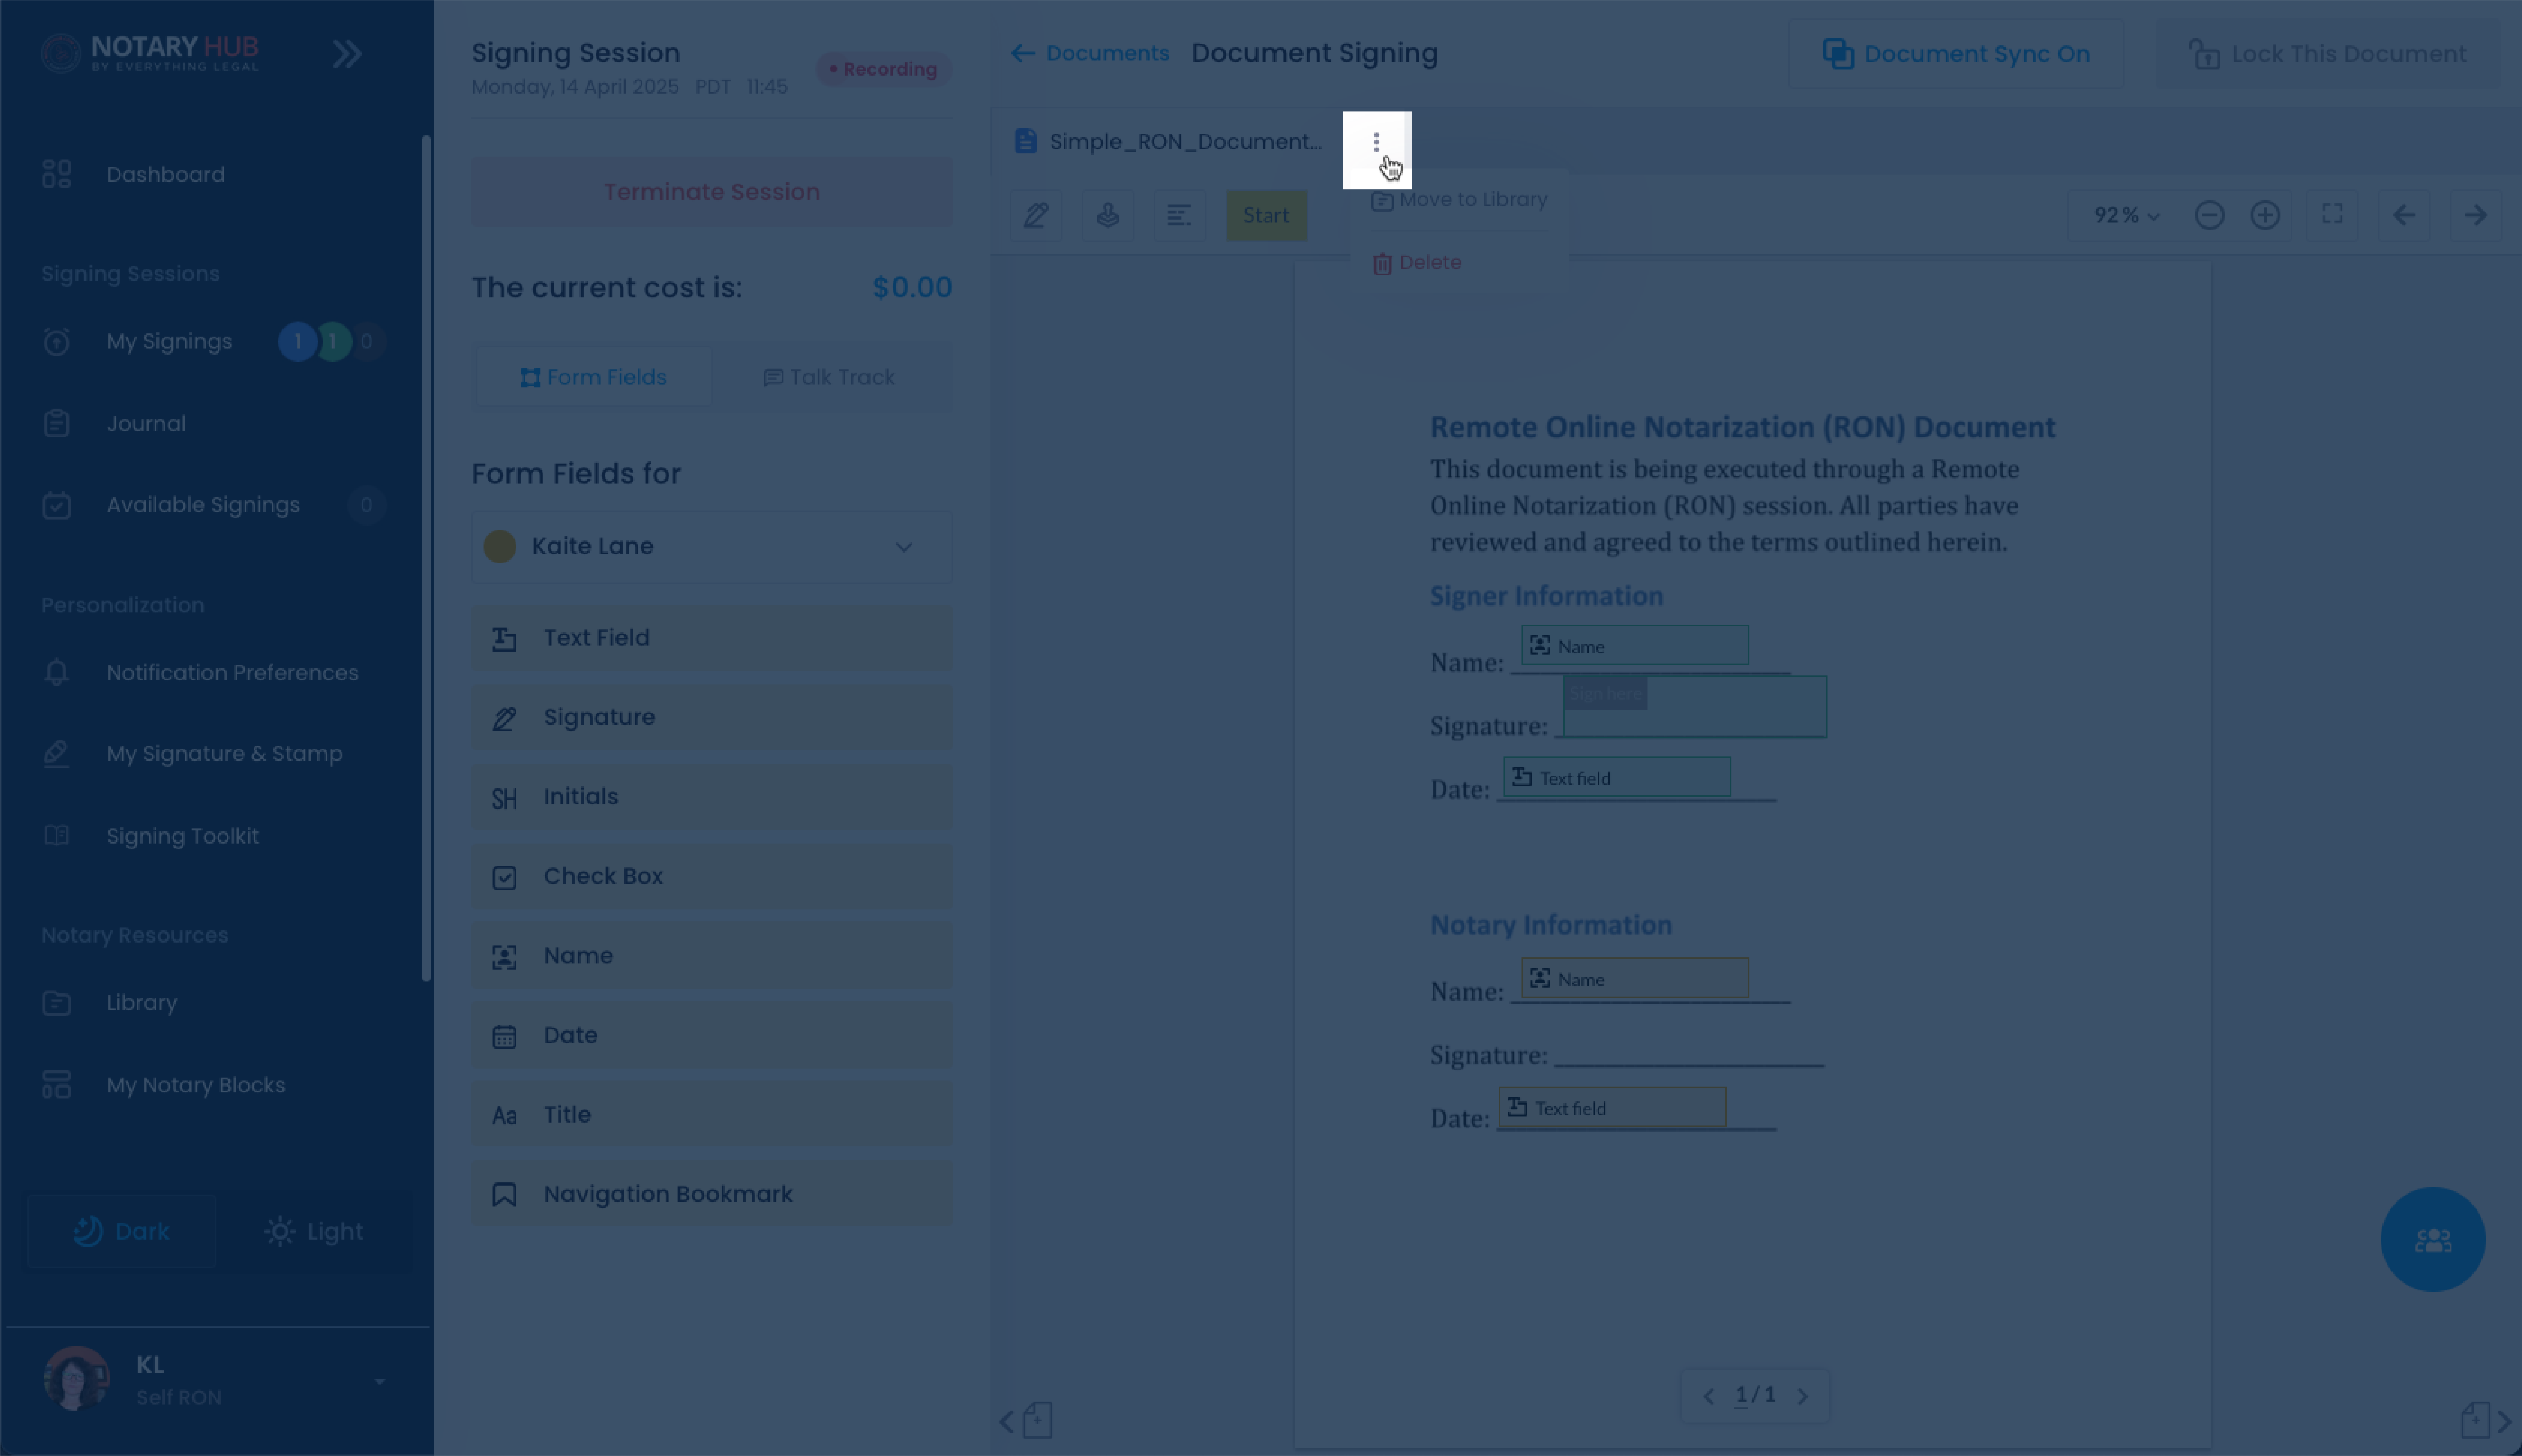Toggle Document Sync On

1956,54
